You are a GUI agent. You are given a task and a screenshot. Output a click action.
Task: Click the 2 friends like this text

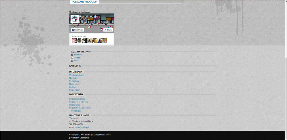79,36
